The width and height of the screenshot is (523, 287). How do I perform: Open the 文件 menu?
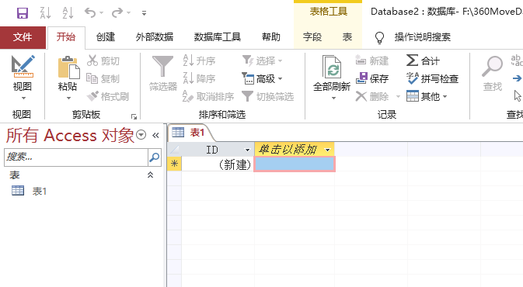[23, 36]
